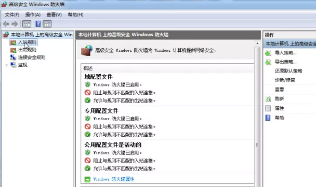316x187 pixels.
Task: Click the Back arrow in the toolbar
Action: point(6,24)
